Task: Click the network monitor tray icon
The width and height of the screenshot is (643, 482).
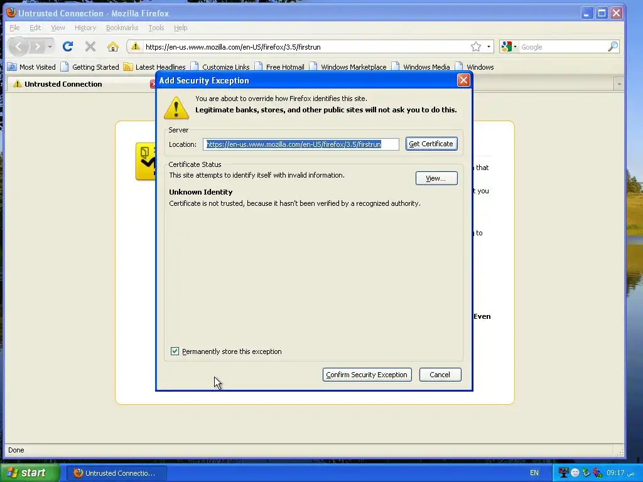Action: [563, 473]
